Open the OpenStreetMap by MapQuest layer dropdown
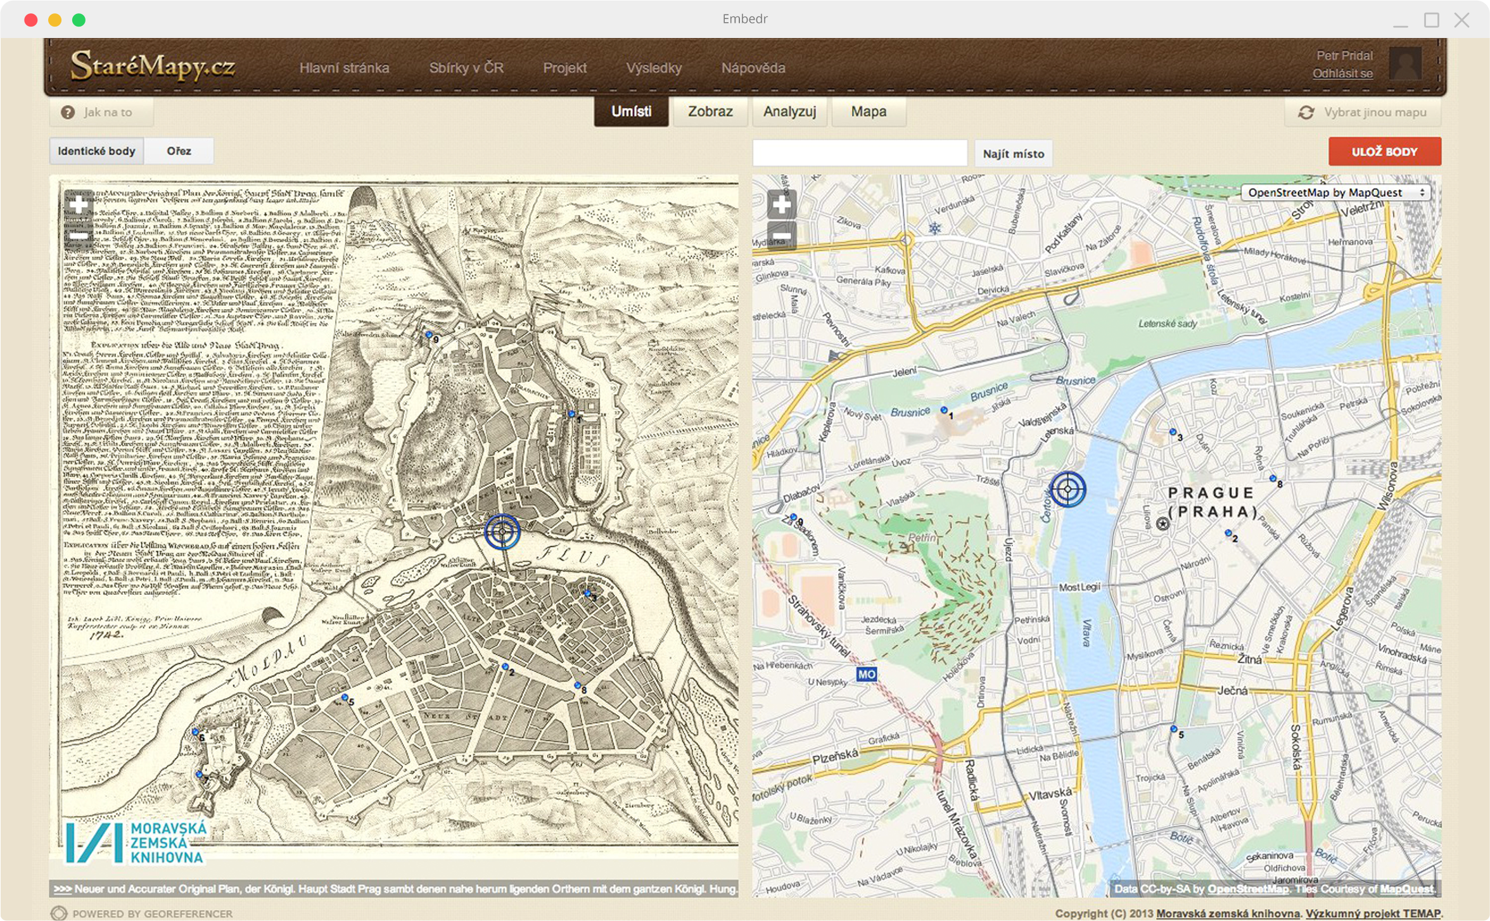Screen dimensions: 1490x921 point(1335,192)
